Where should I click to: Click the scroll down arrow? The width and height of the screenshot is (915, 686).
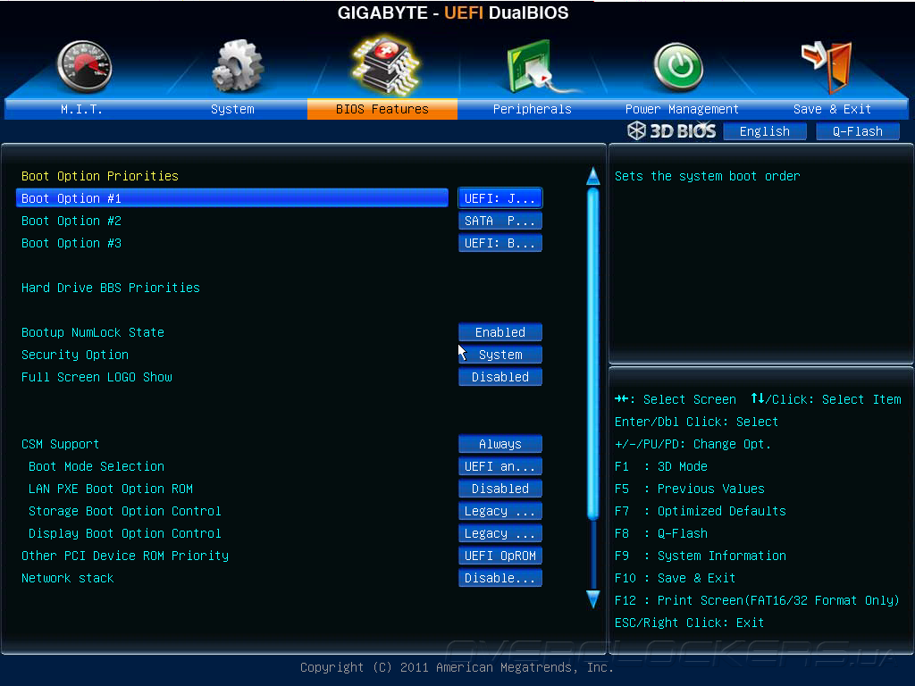(593, 599)
